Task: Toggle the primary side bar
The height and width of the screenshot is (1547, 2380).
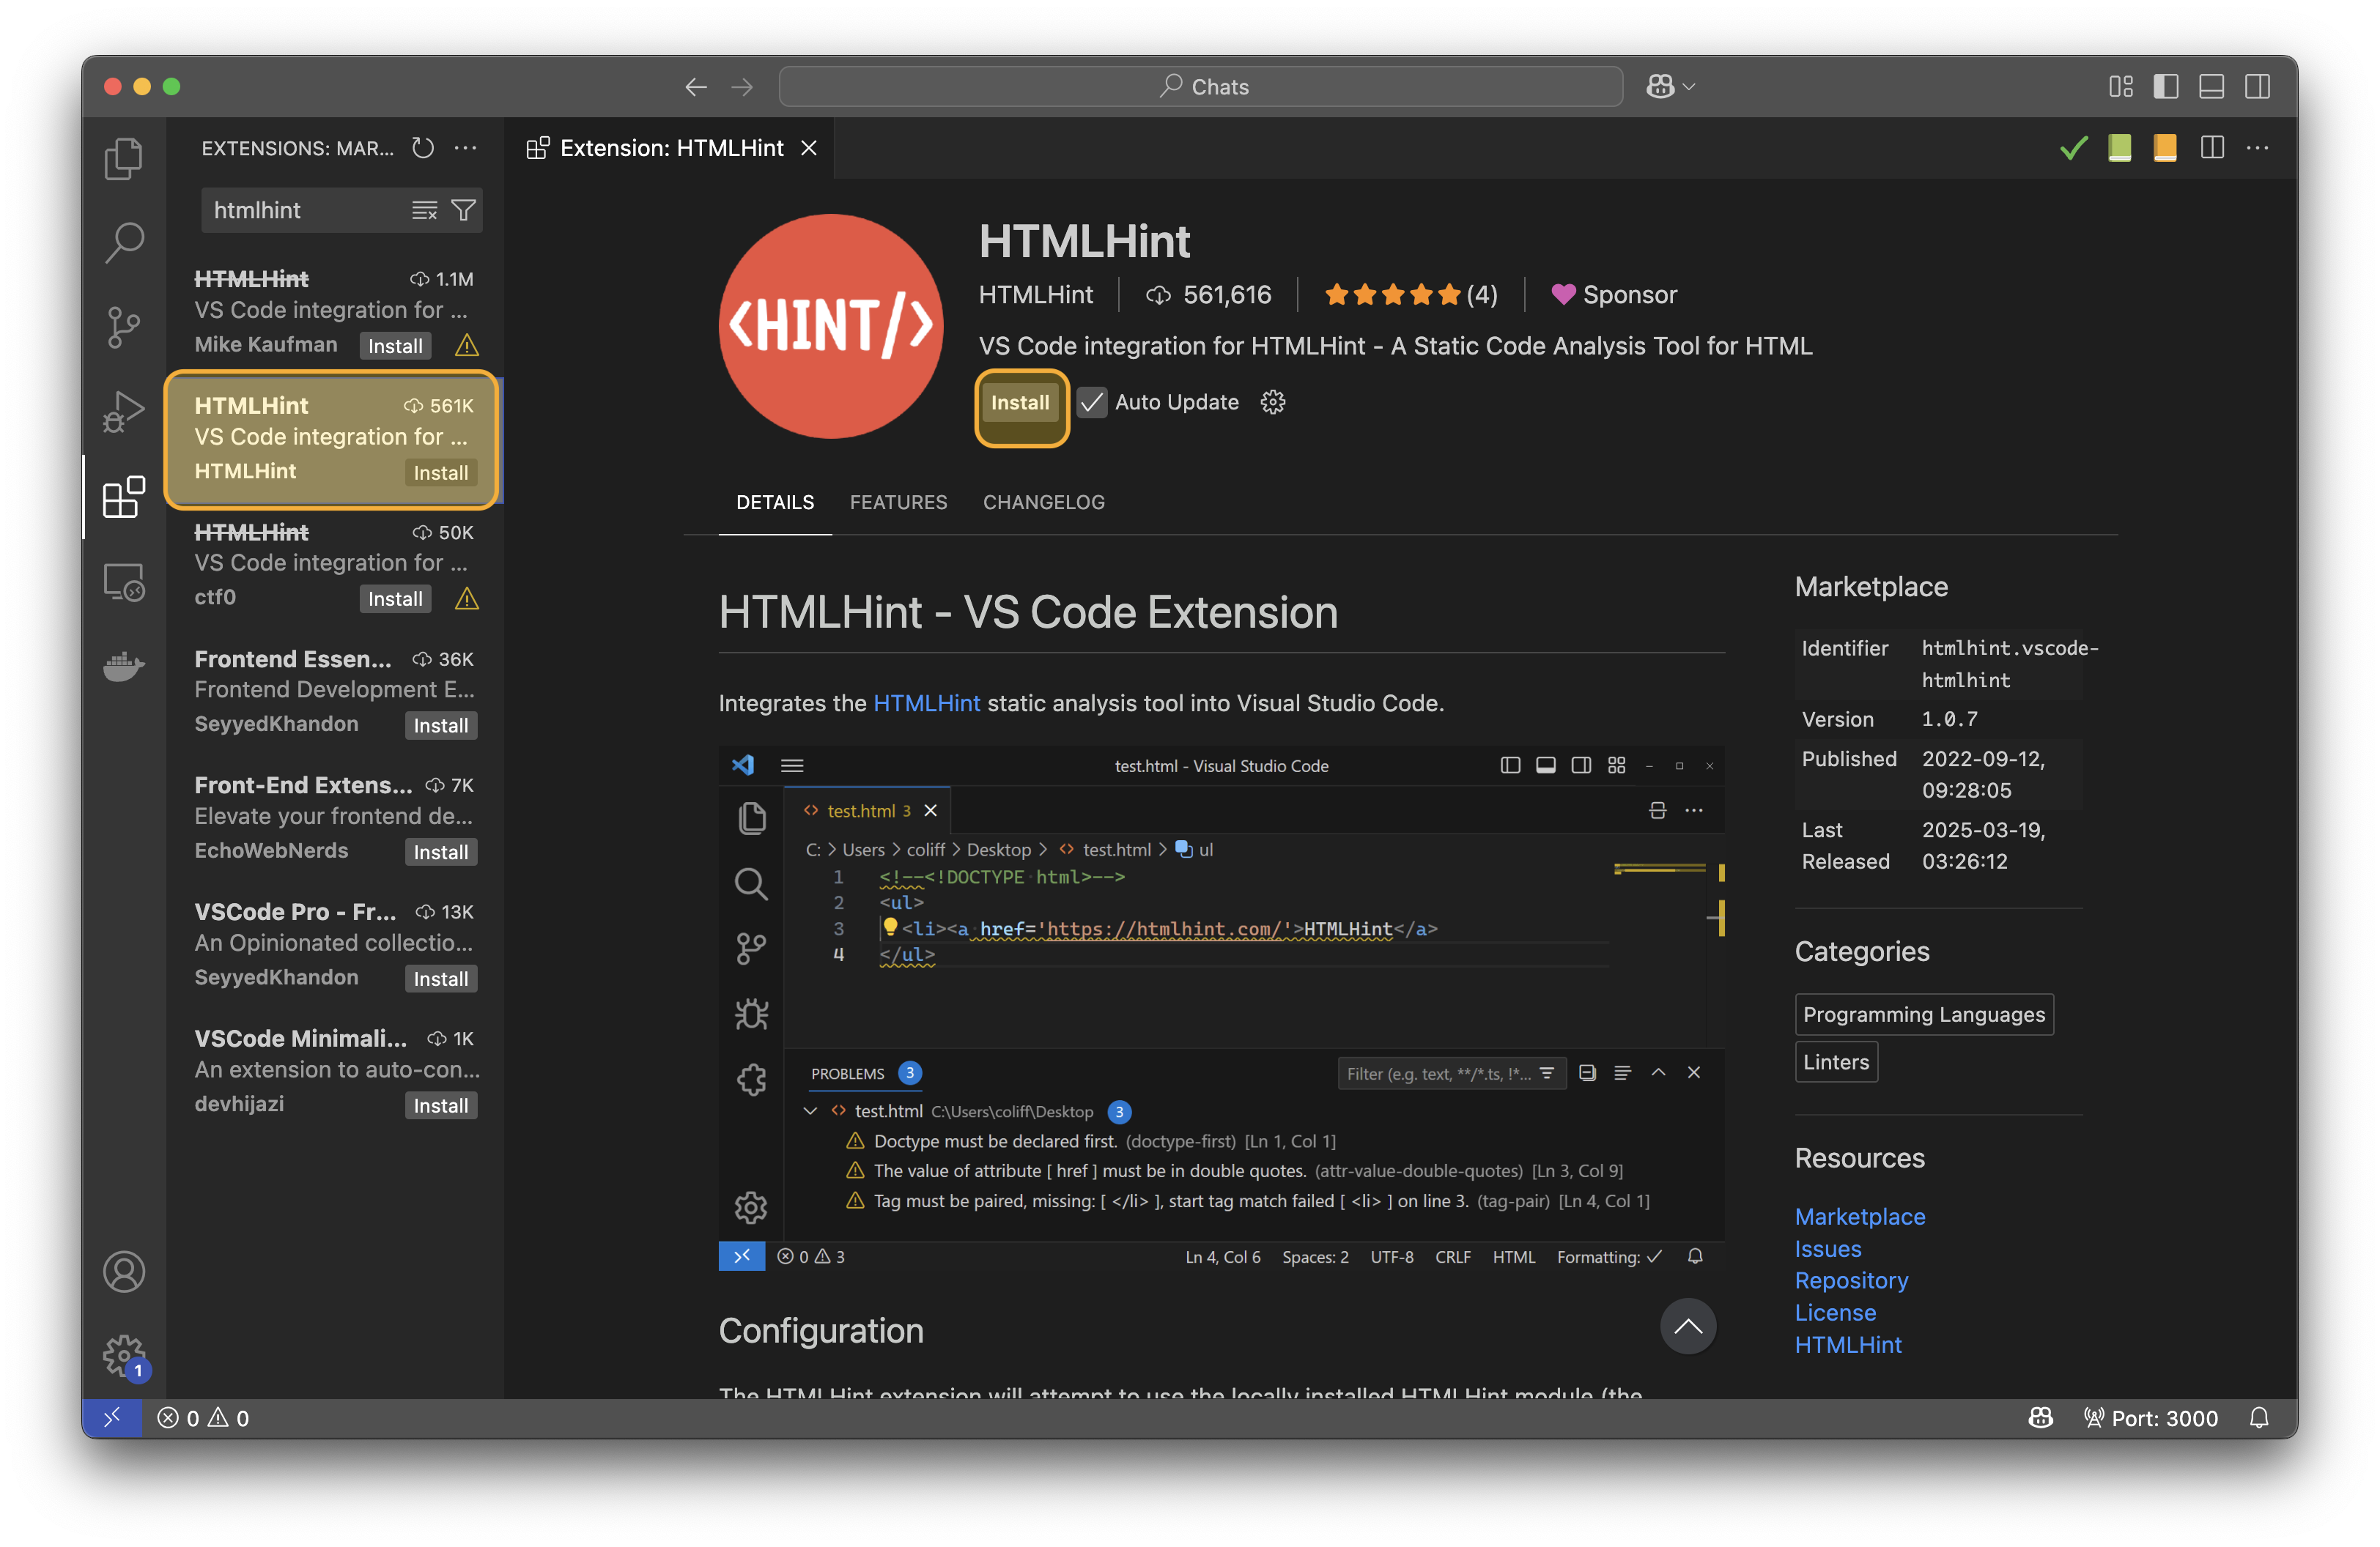Action: [2165, 87]
